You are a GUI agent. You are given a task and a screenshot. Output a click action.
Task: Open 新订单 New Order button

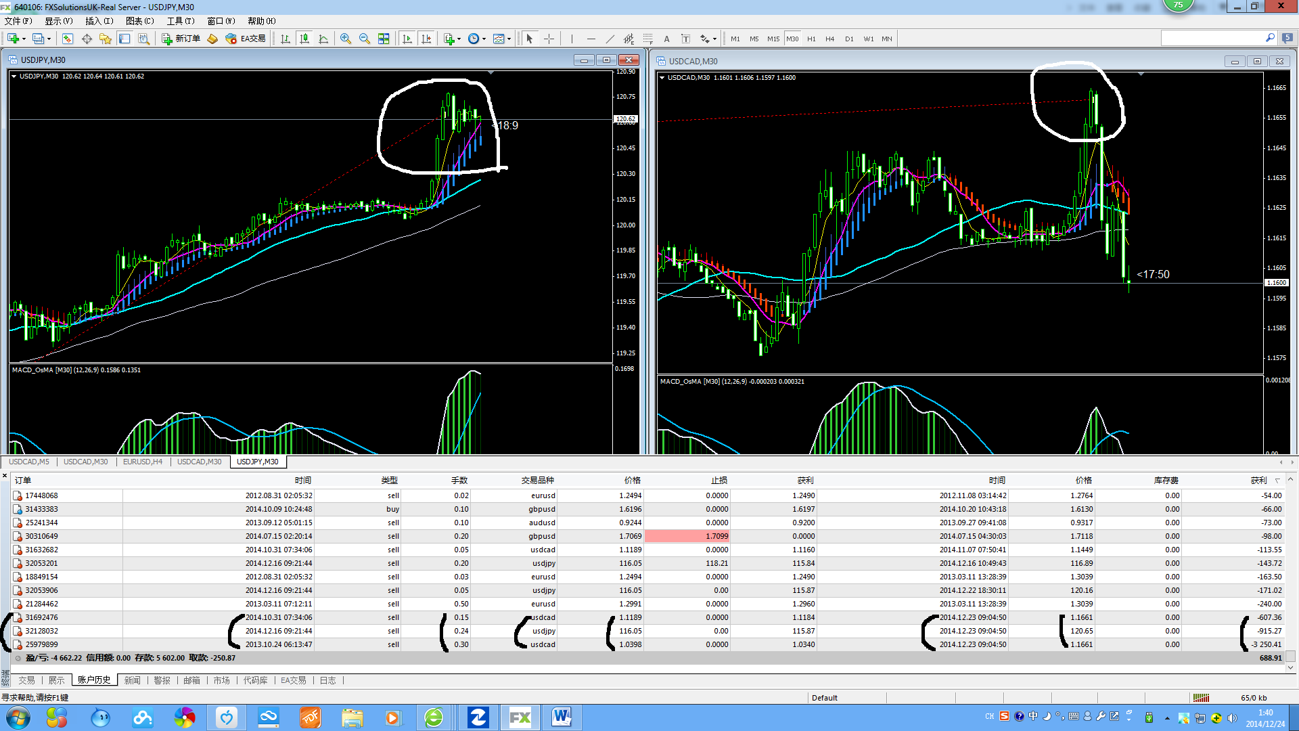click(181, 39)
